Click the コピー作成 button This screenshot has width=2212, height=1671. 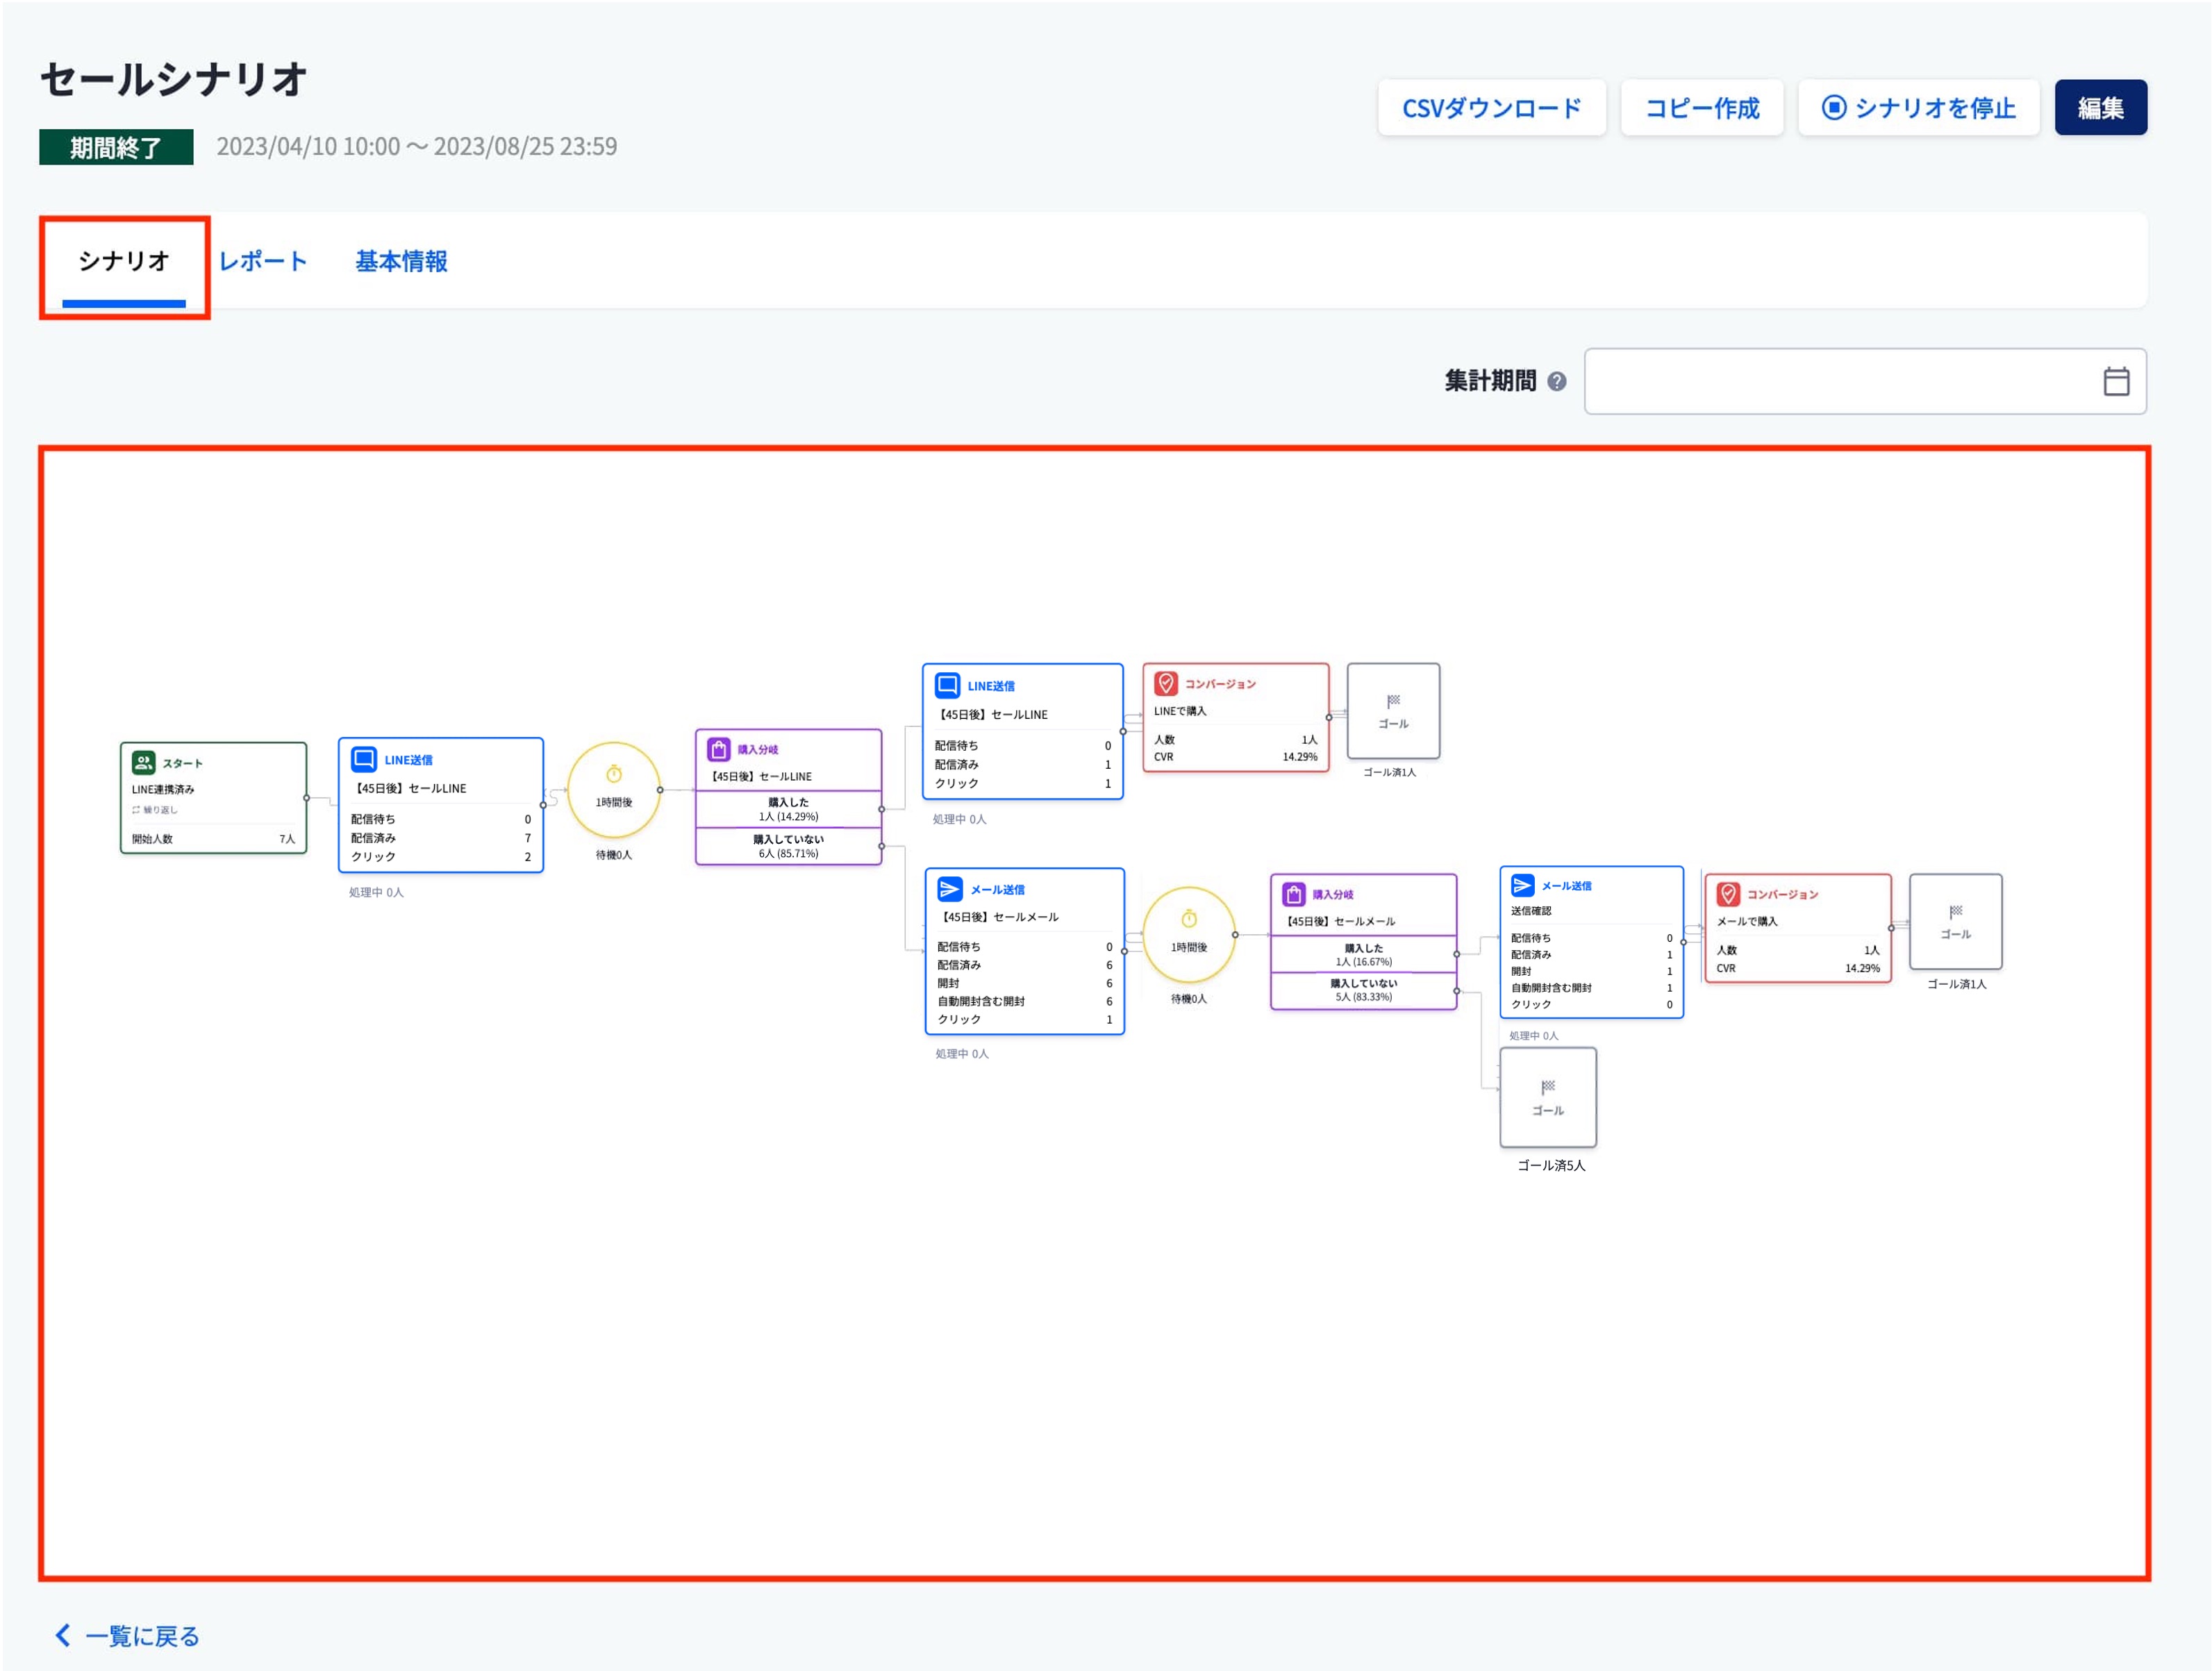[x=1701, y=107]
